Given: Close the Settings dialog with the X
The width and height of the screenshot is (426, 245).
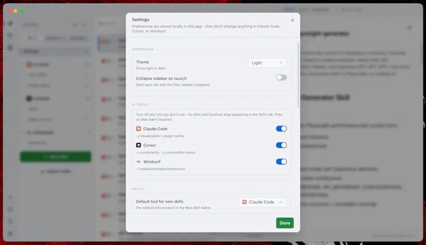Looking at the screenshot, I should [292, 20].
